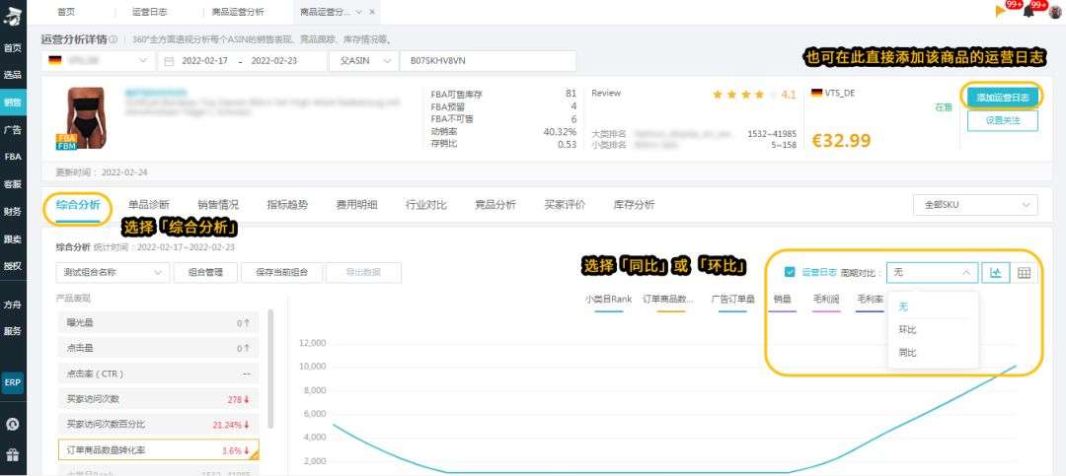
Task: Open 财务 in the left sidebar
Action: (13, 211)
